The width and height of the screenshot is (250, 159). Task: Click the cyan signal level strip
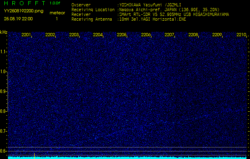[128, 157]
